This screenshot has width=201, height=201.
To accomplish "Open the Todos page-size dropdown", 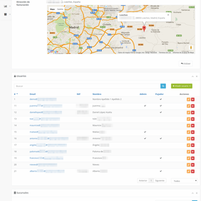I will click(184, 181).
